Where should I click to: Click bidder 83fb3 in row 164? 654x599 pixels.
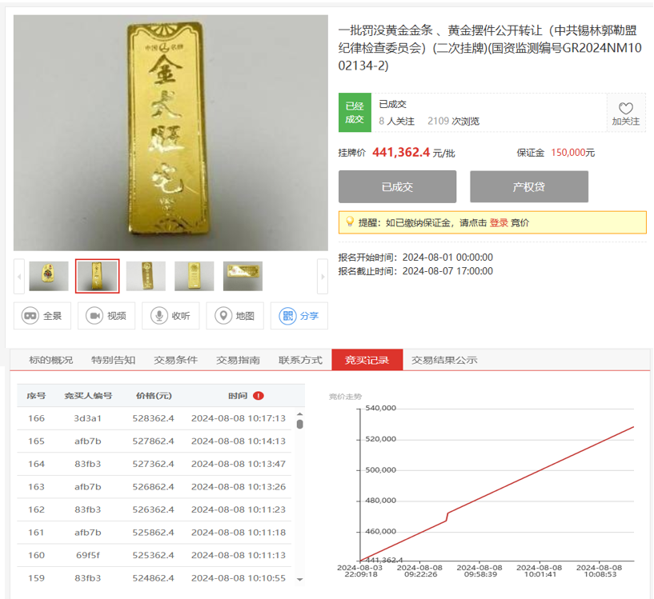pyautogui.click(x=87, y=464)
